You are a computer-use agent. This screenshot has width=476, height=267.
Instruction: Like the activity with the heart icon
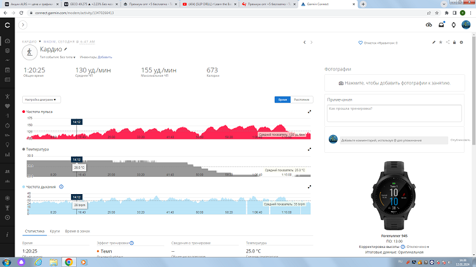click(360, 42)
